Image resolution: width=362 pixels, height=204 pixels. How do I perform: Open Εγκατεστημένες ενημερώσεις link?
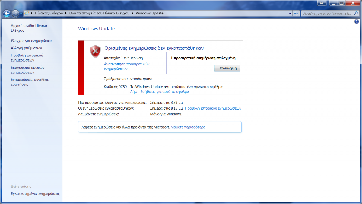pos(35,193)
